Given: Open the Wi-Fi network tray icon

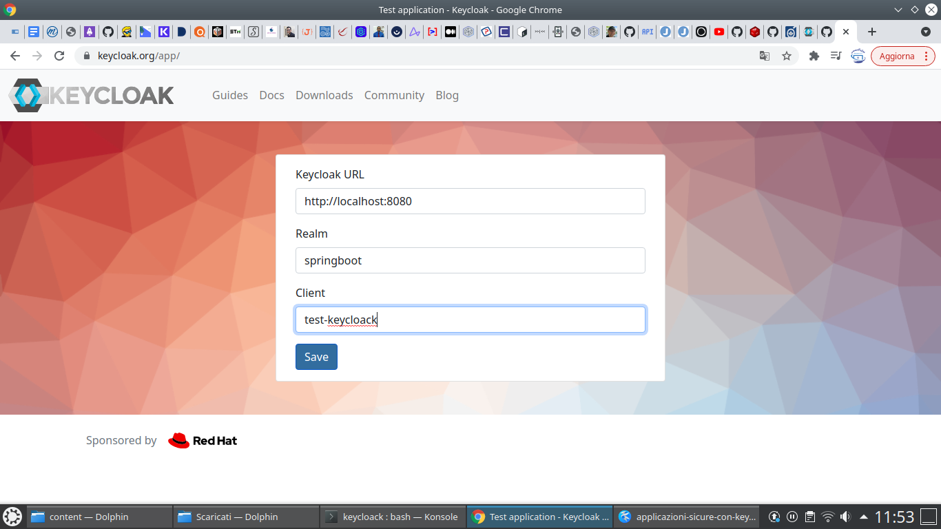Looking at the screenshot, I should [x=828, y=517].
